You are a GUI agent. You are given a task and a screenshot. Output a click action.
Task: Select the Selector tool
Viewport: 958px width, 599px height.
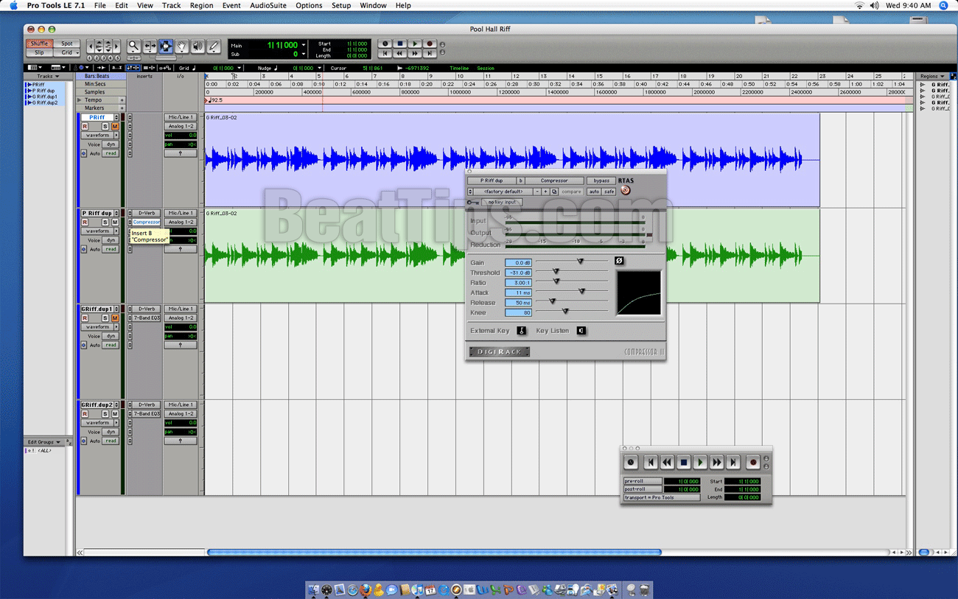[166, 46]
